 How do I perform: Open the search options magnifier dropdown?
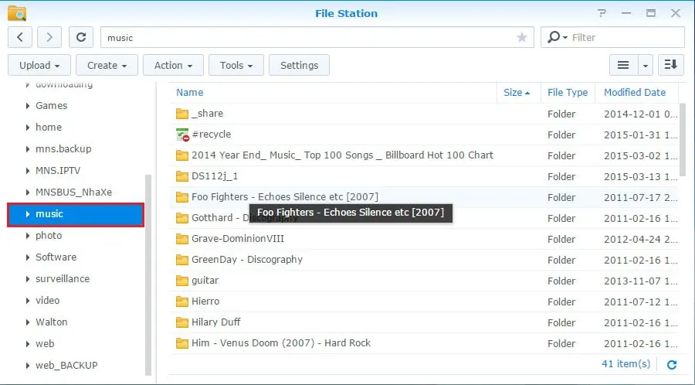(x=557, y=37)
